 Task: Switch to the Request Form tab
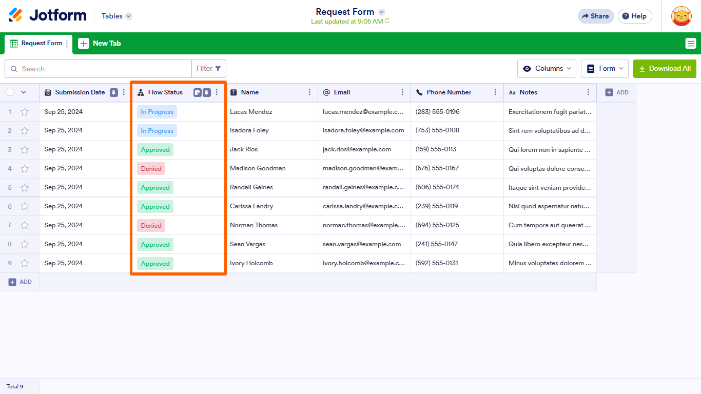(x=38, y=44)
